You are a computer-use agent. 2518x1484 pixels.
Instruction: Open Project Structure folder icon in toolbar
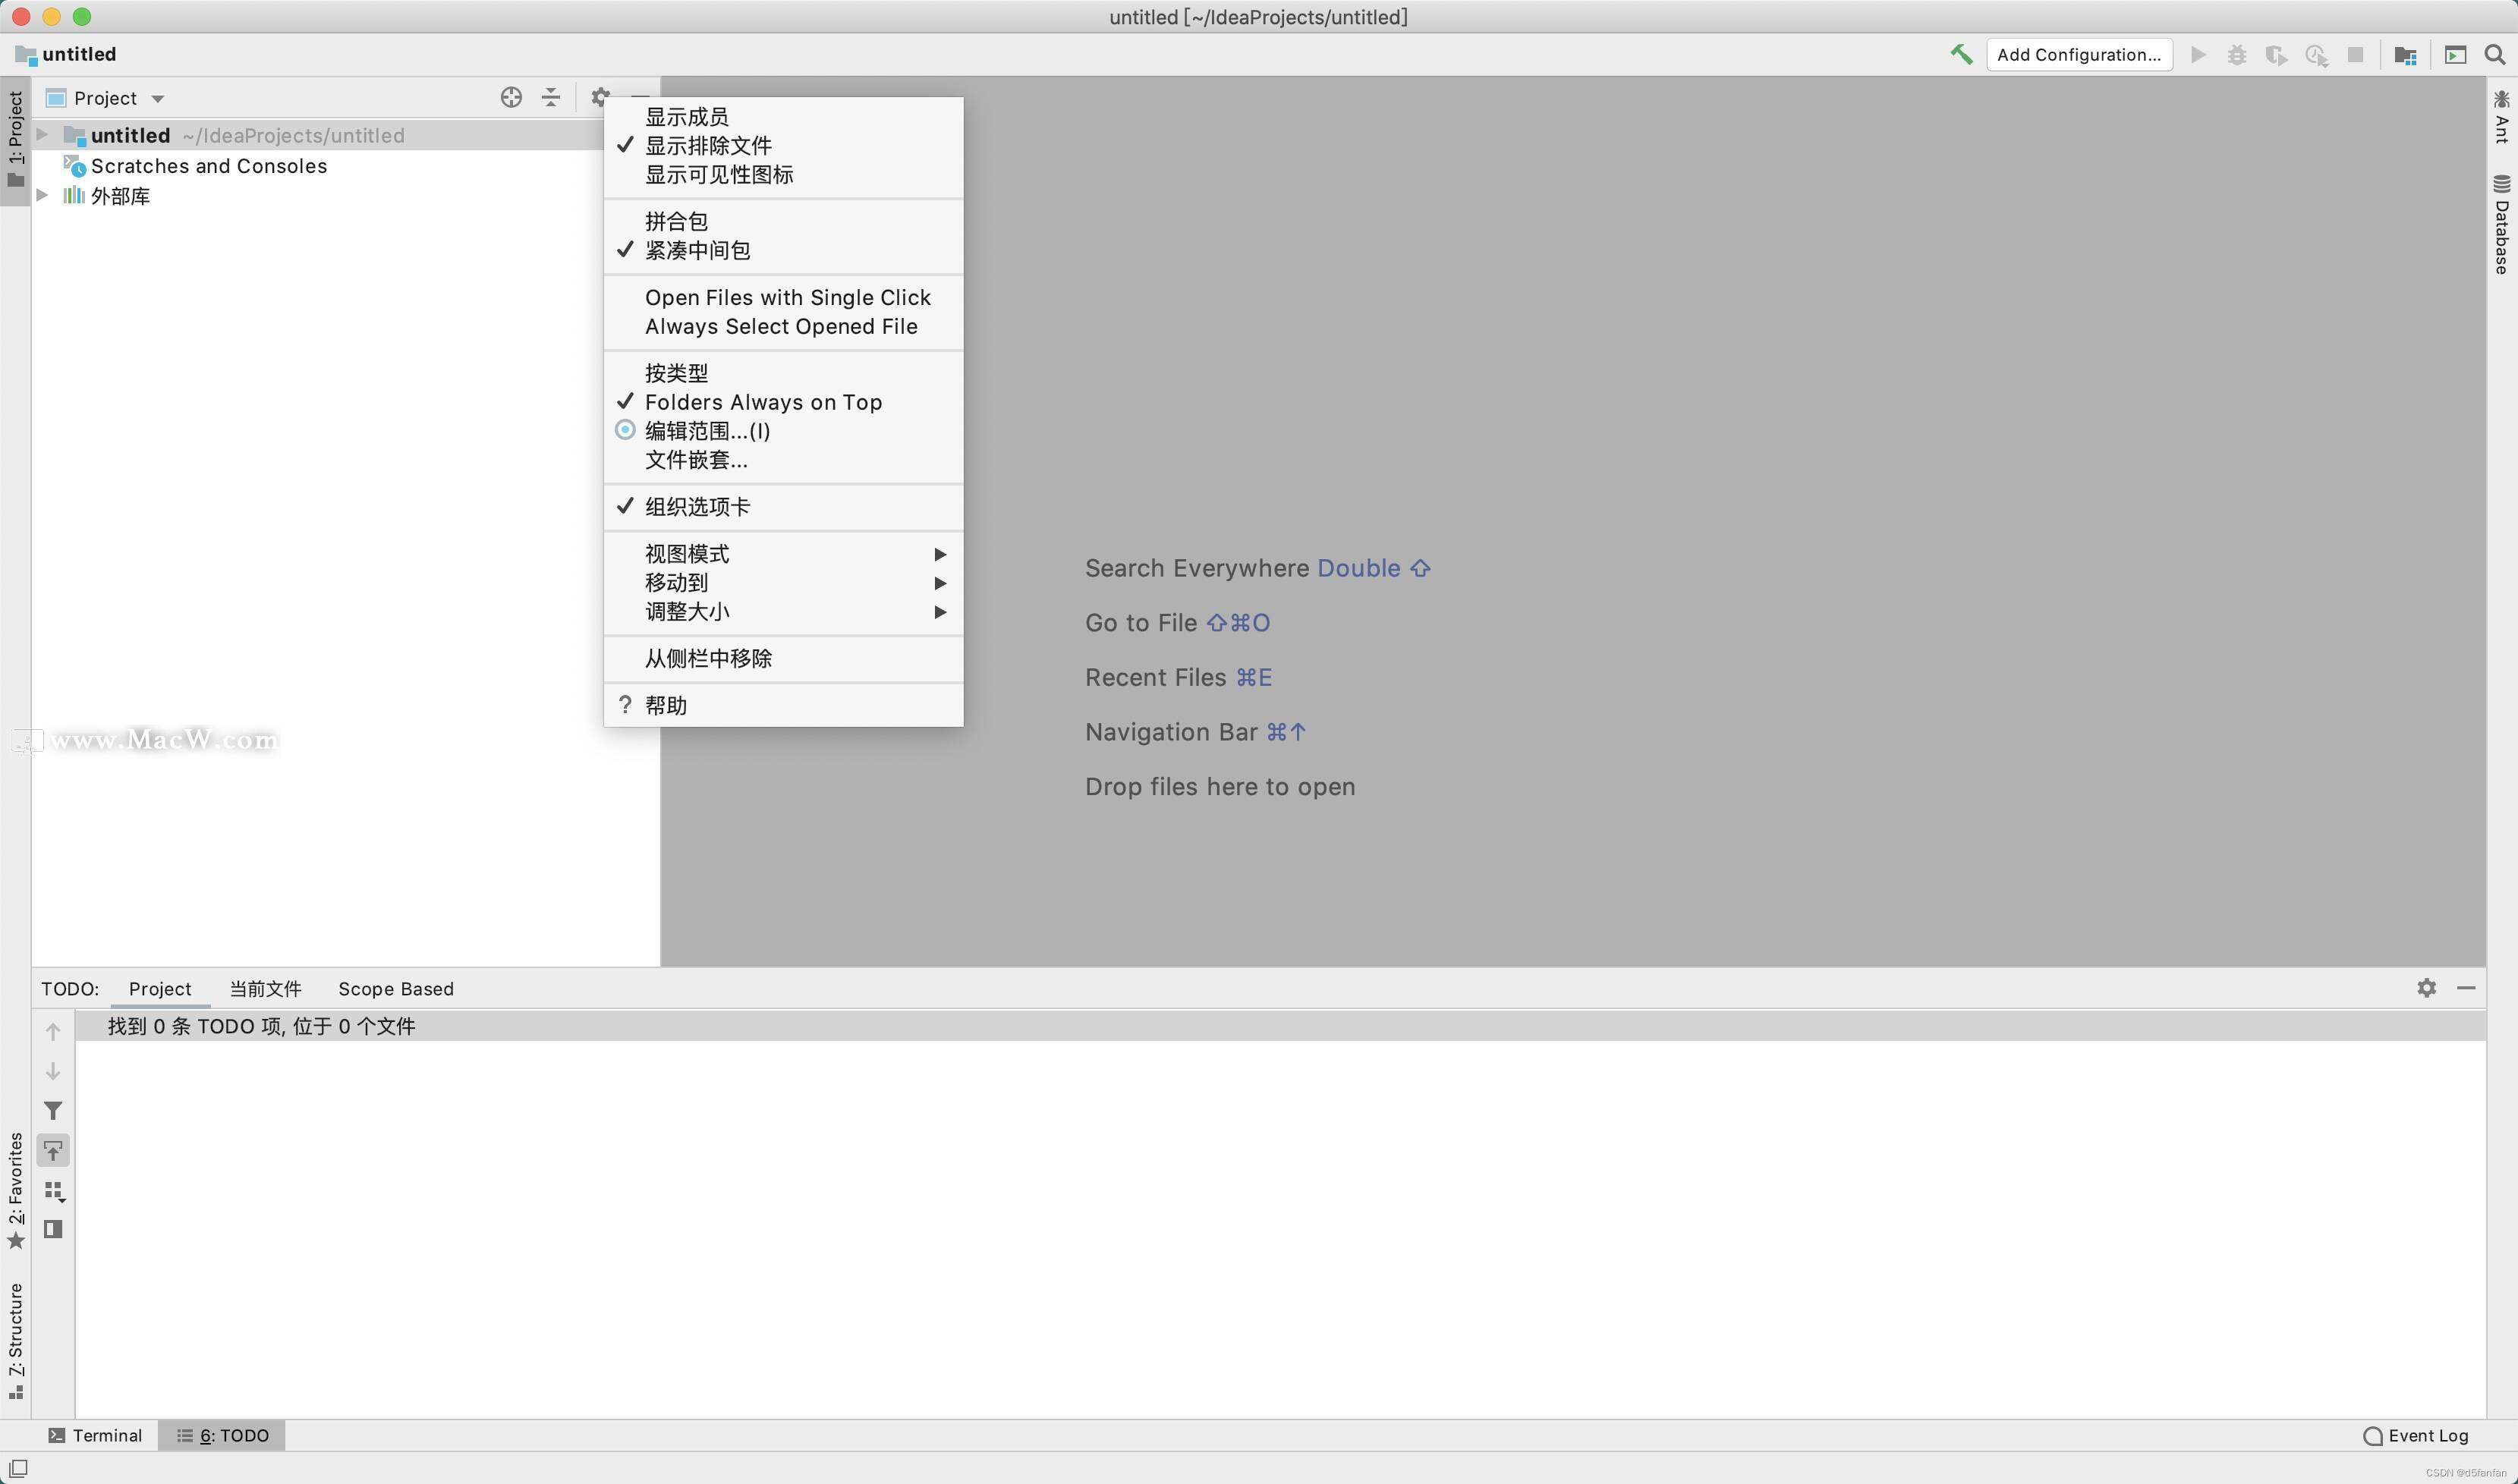click(2406, 56)
